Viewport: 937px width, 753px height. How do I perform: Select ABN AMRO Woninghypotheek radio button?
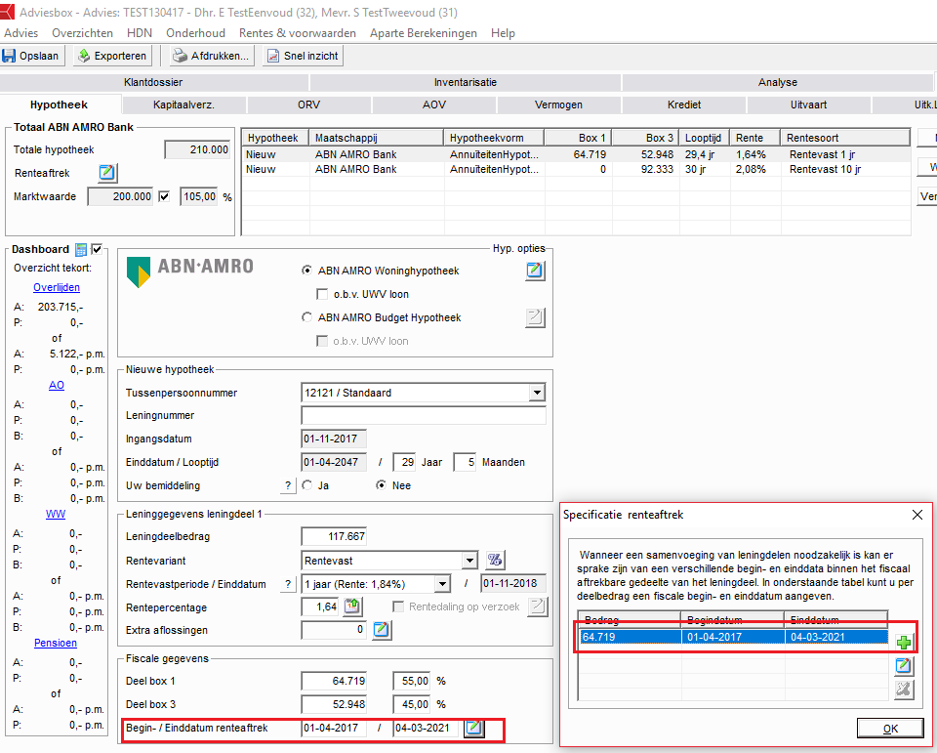click(307, 271)
